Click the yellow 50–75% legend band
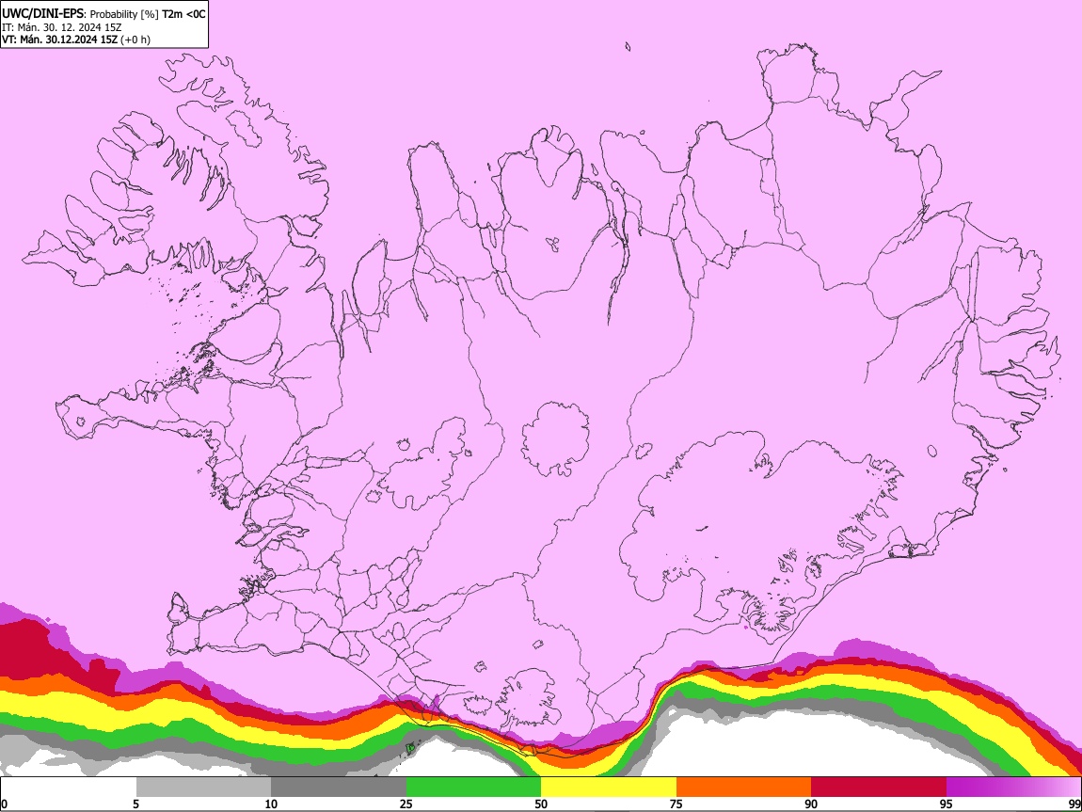The height and width of the screenshot is (812, 1082). click(x=609, y=788)
